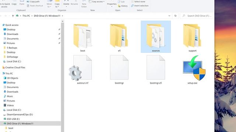Click navigation pane scroll up arrow
The width and height of the screenshot is (236, 132).
pos(62,21)
